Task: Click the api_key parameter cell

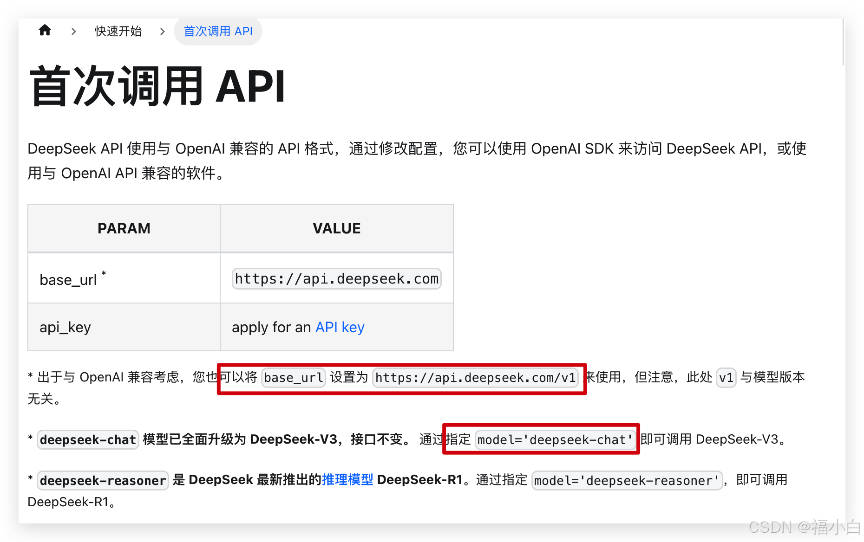Action: (x=124, y=327)
